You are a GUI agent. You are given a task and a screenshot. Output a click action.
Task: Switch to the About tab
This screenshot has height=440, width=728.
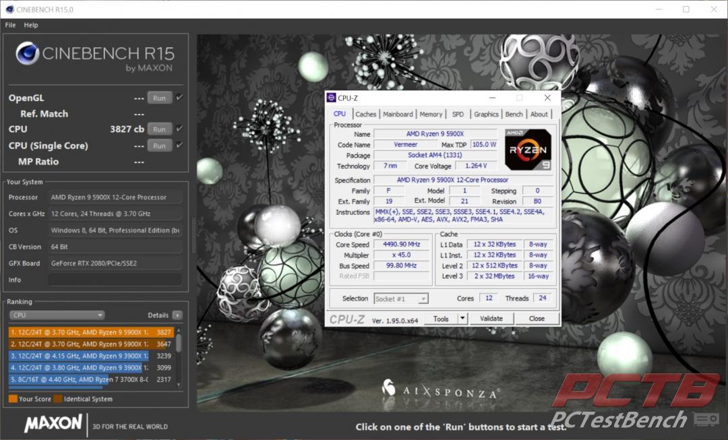539,114
